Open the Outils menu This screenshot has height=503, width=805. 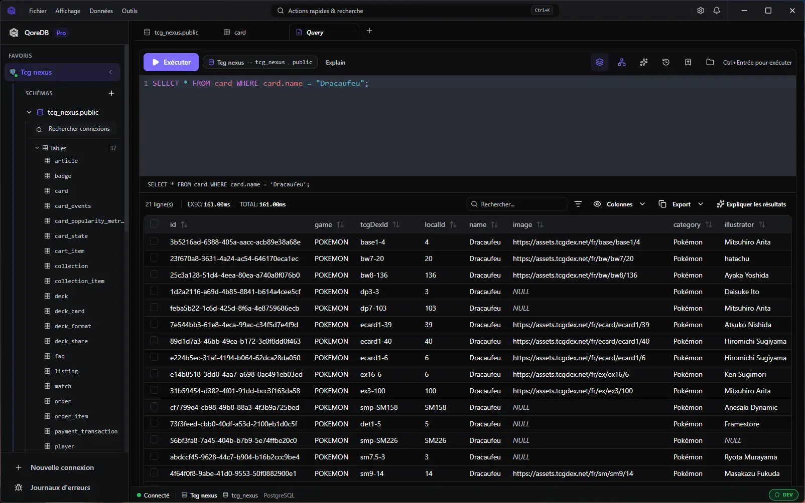point(129,11)
